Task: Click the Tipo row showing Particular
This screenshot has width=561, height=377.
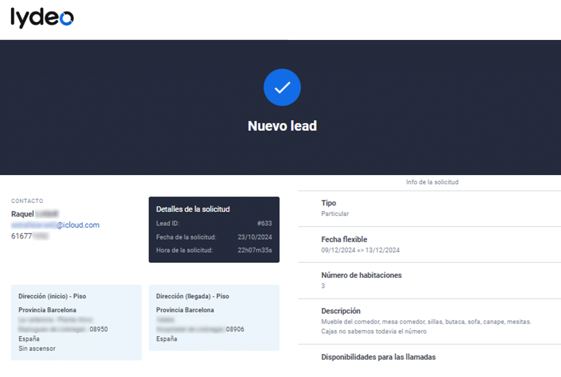Action: click(x=335, y=213)
